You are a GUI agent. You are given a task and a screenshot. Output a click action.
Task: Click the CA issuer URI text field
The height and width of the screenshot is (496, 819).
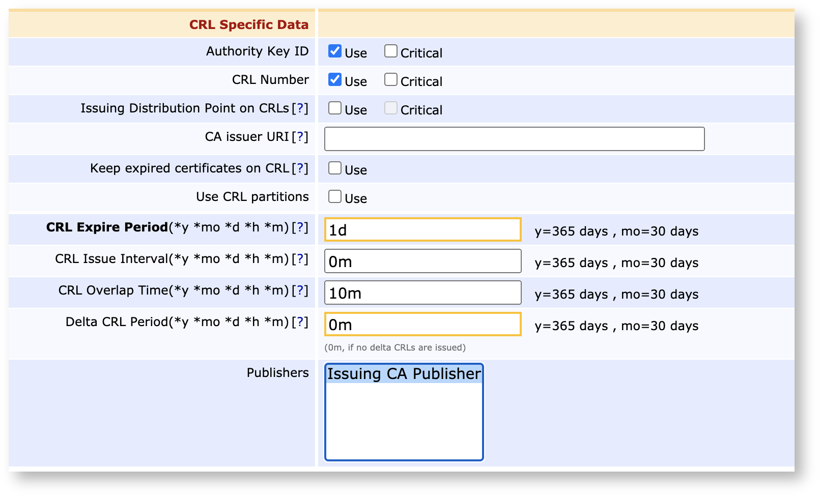(514, 139)
